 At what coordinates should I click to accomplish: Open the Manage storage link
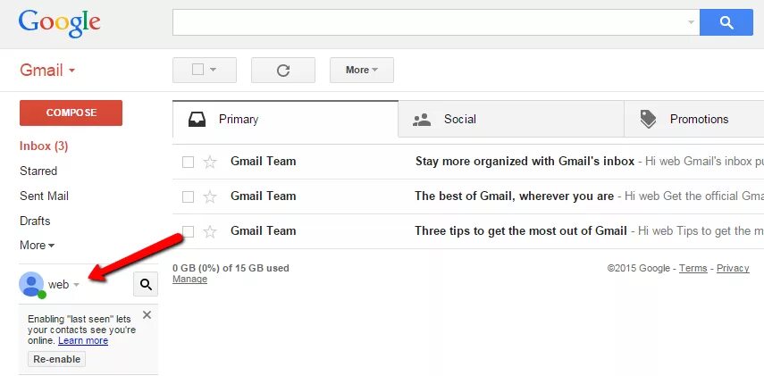click(x=189, y=279)
